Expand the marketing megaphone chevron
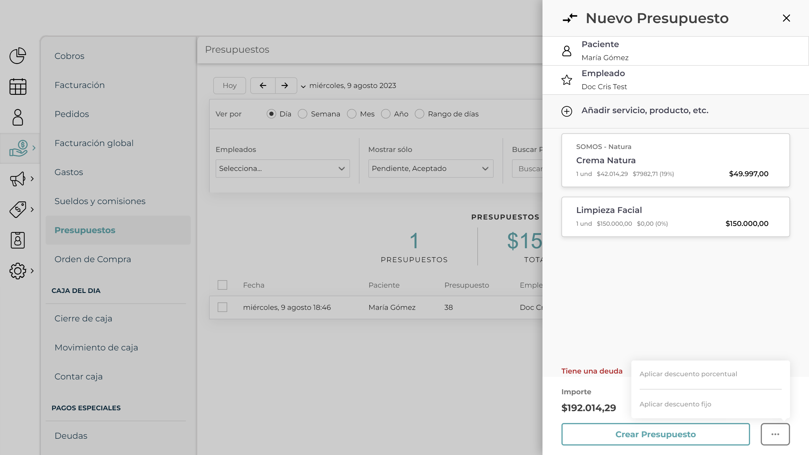The image size is (809, 455). pyautogui.click(x=32, y=179)
